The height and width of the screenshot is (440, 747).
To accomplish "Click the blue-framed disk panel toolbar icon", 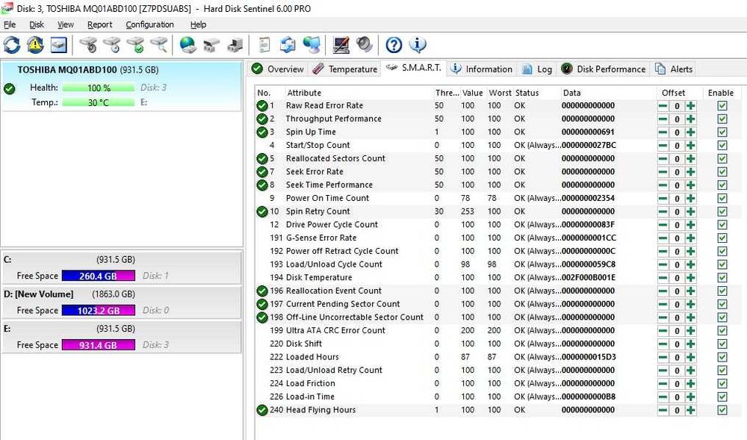I will [58, 46].
